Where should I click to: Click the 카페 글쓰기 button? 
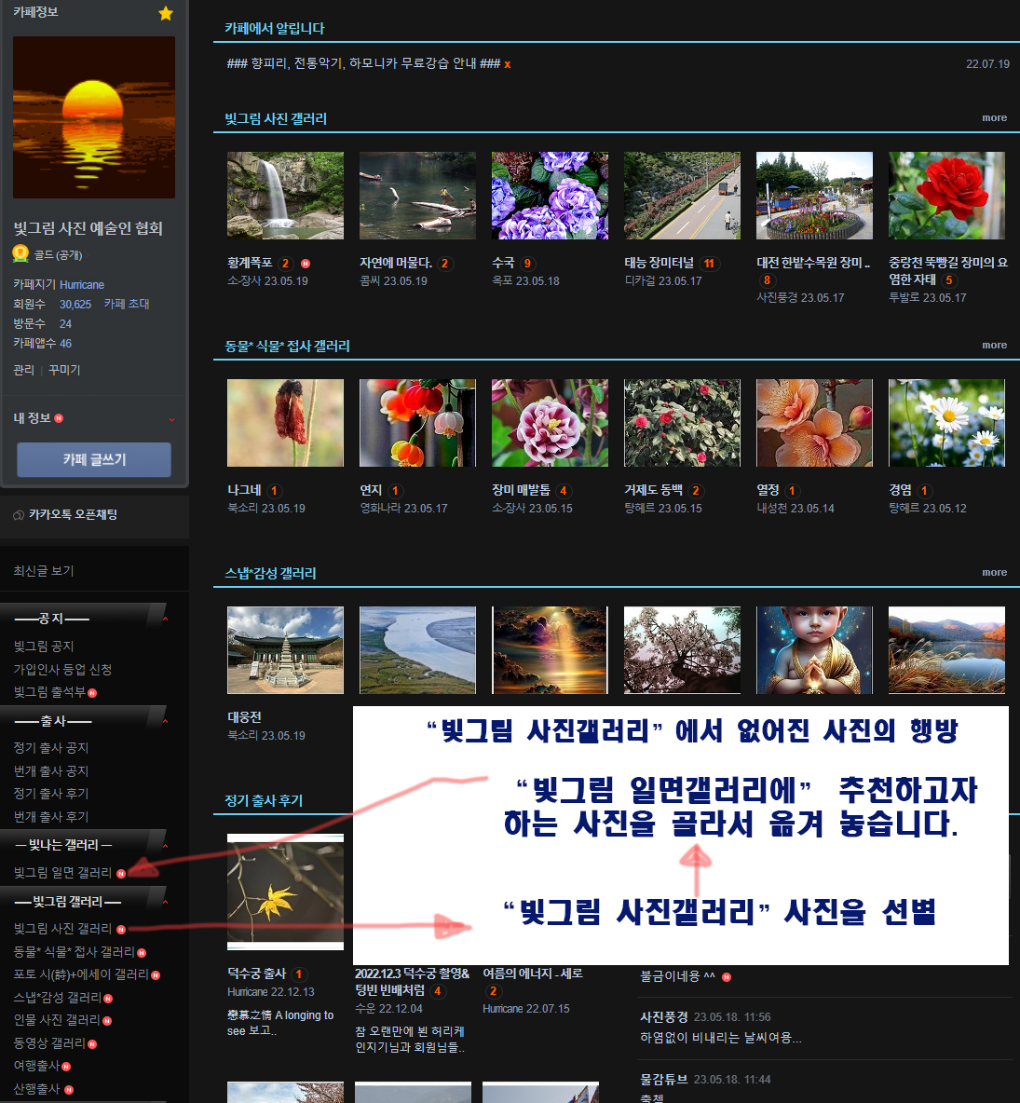click(x=94, y=459)
